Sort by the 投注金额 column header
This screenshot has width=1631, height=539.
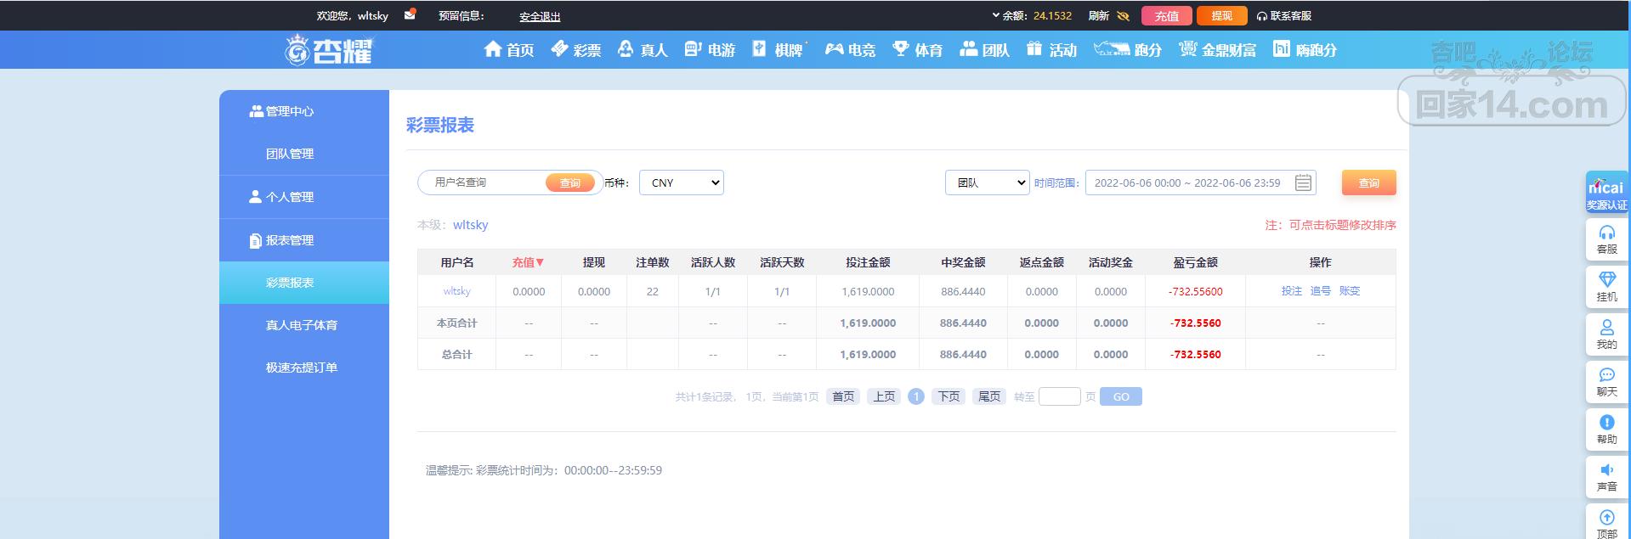[868, 262]
